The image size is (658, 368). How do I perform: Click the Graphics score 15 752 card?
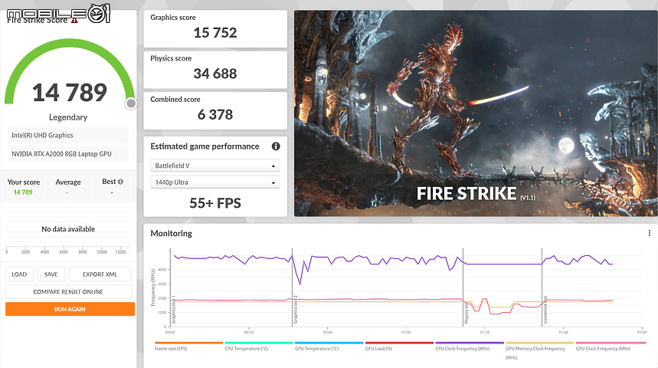click(x=215, y=29)
